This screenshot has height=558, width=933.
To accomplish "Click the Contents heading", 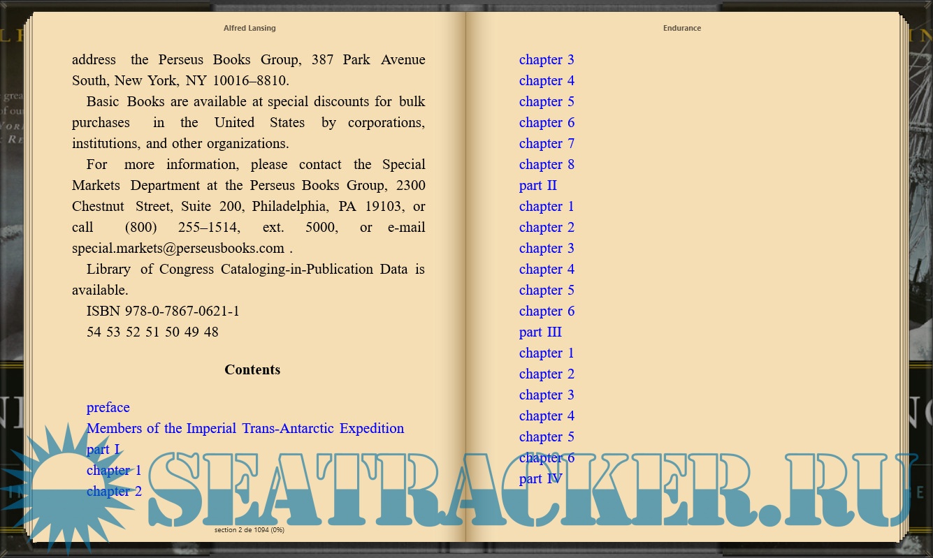I will click(252, 369).
